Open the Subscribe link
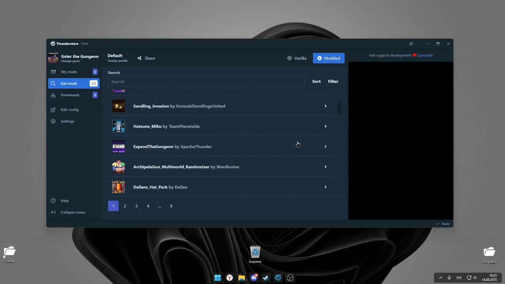This screenshot has height=284, width=505. point(425,55)
